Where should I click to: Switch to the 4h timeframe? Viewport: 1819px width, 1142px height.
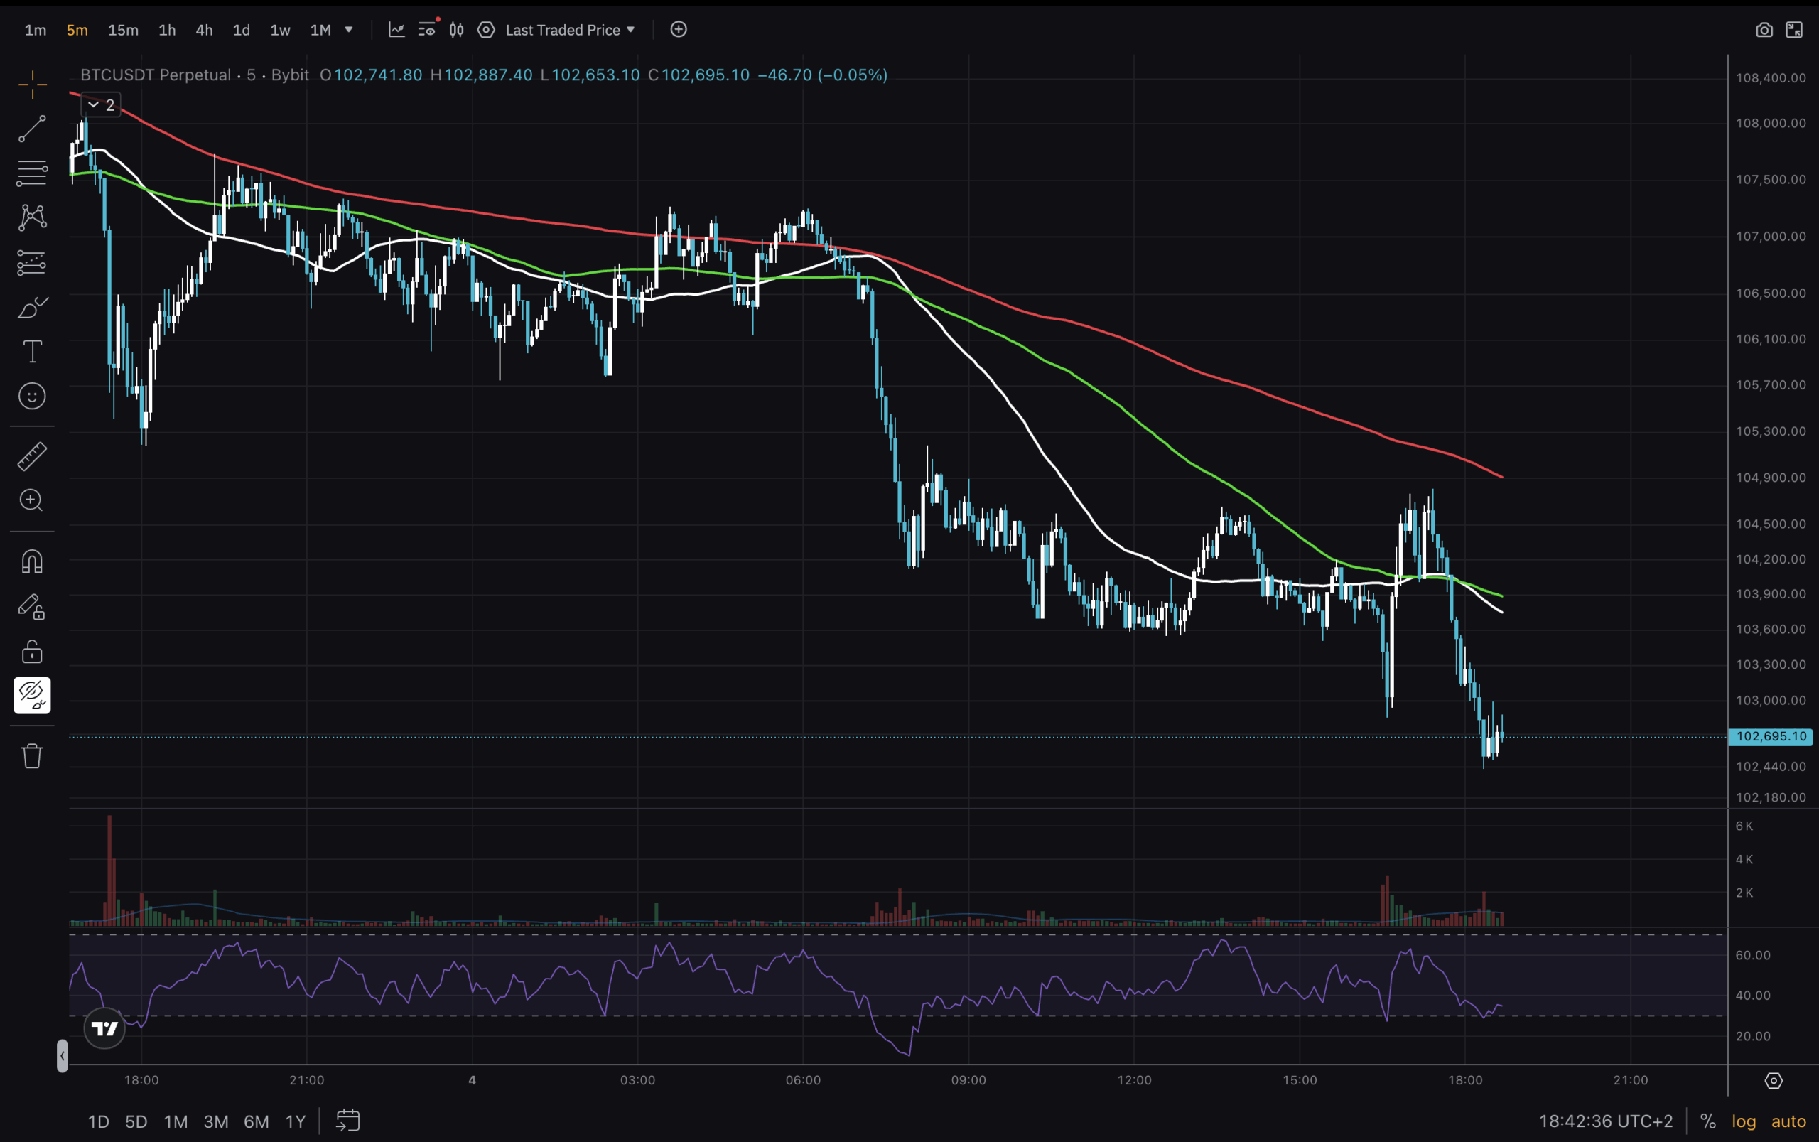point(204,31)
